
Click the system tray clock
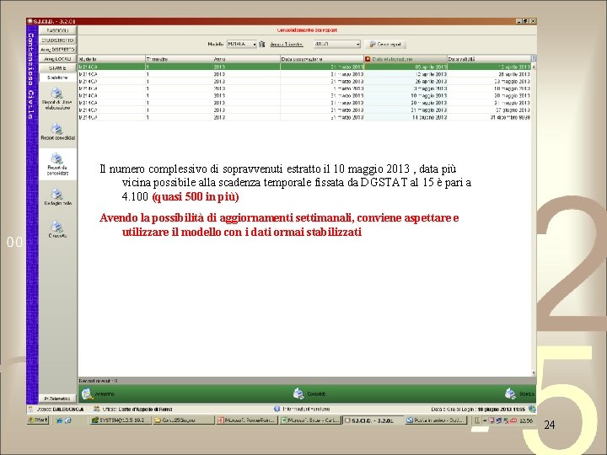coord(528,420)
